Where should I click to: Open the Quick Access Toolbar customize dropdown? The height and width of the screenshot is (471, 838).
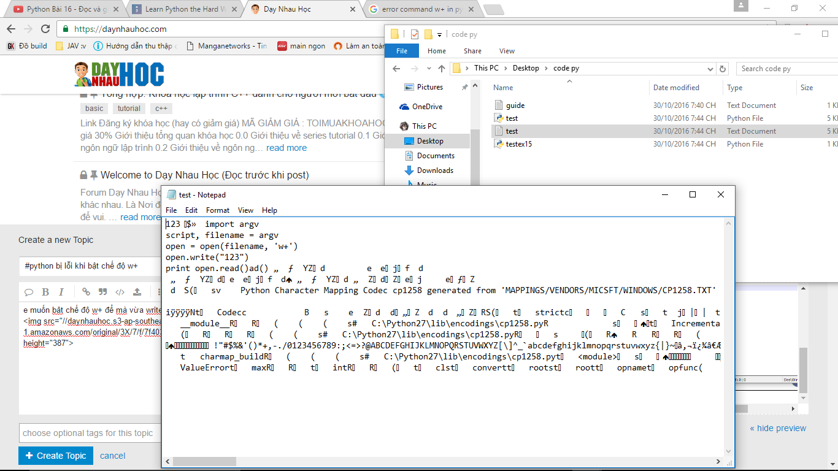pos(440,34)
